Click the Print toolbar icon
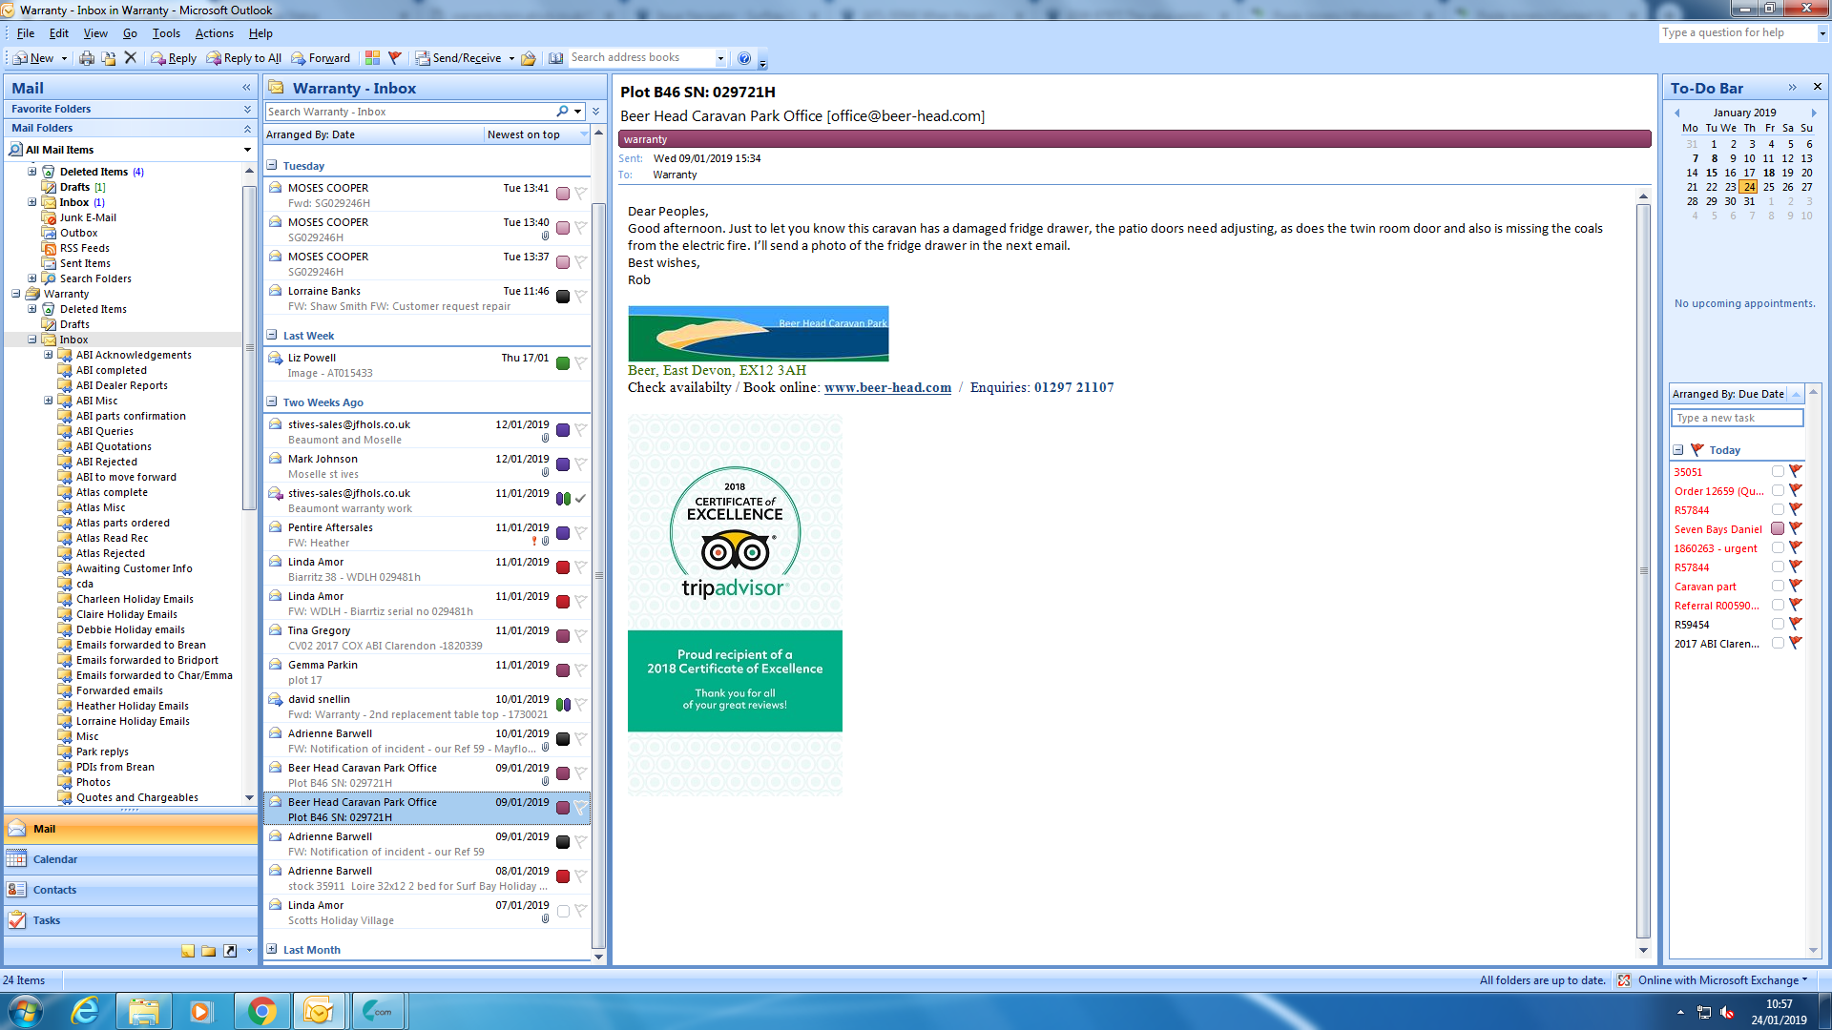 pyautogui.click(x=87, y=58)
